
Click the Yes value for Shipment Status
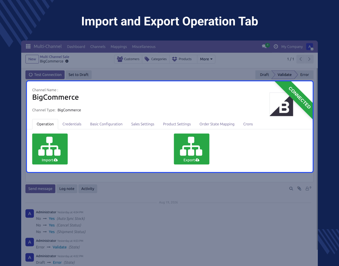[x=52, y=232]
